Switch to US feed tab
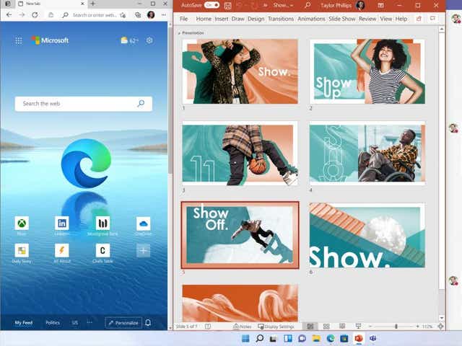The height and width of the screenshot is (346, 462). [75, 322]
